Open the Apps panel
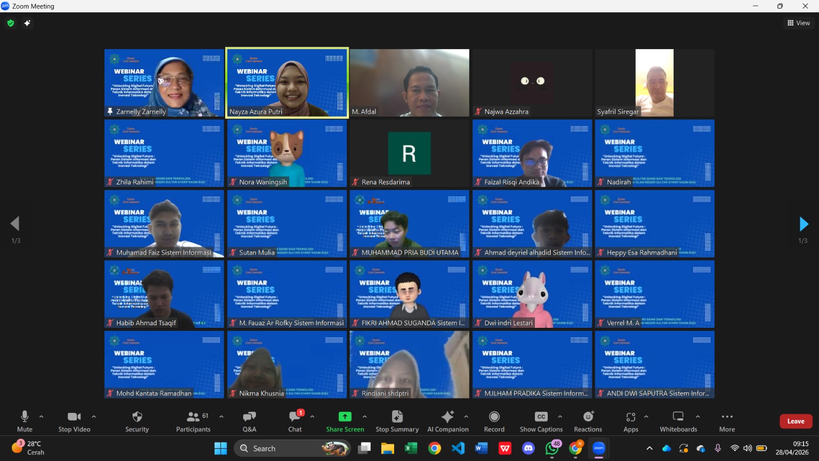The height and width of the screenshot is (461, 819). [631, 421]
